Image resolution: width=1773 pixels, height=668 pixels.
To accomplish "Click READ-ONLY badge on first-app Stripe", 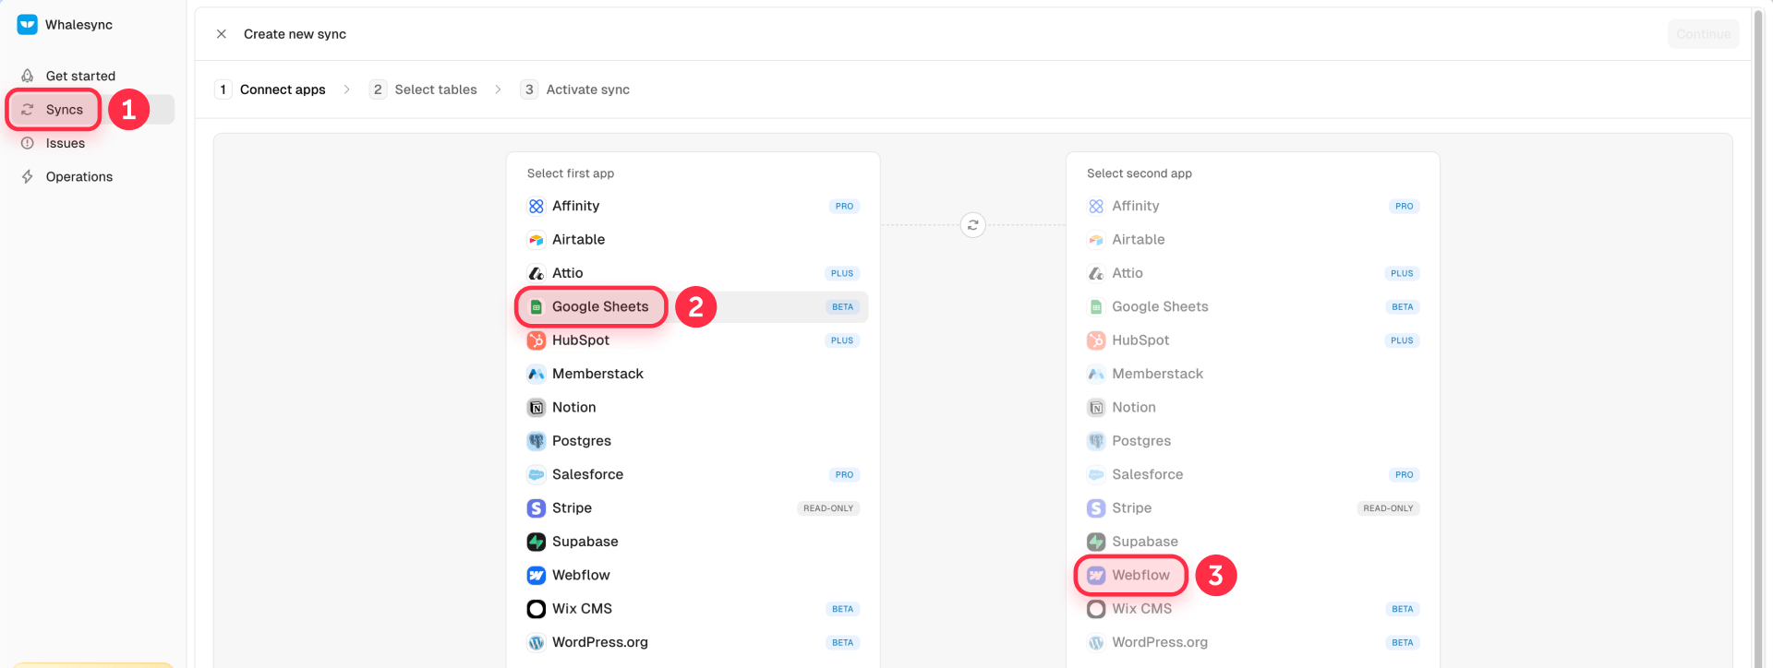I will pos(828,508).
